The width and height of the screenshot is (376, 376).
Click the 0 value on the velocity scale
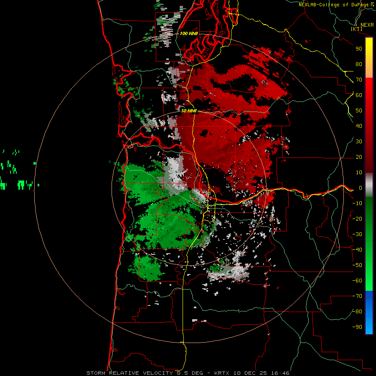[361, 188]
